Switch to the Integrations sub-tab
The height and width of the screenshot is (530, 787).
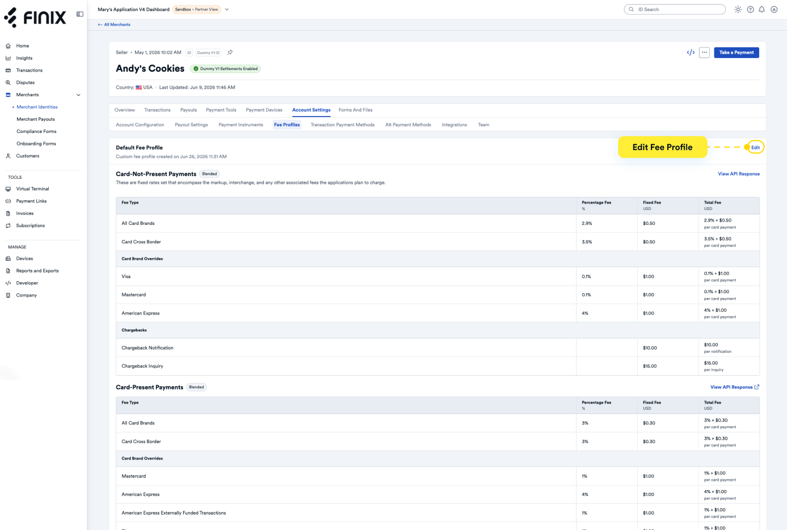[x=455, y=125]
